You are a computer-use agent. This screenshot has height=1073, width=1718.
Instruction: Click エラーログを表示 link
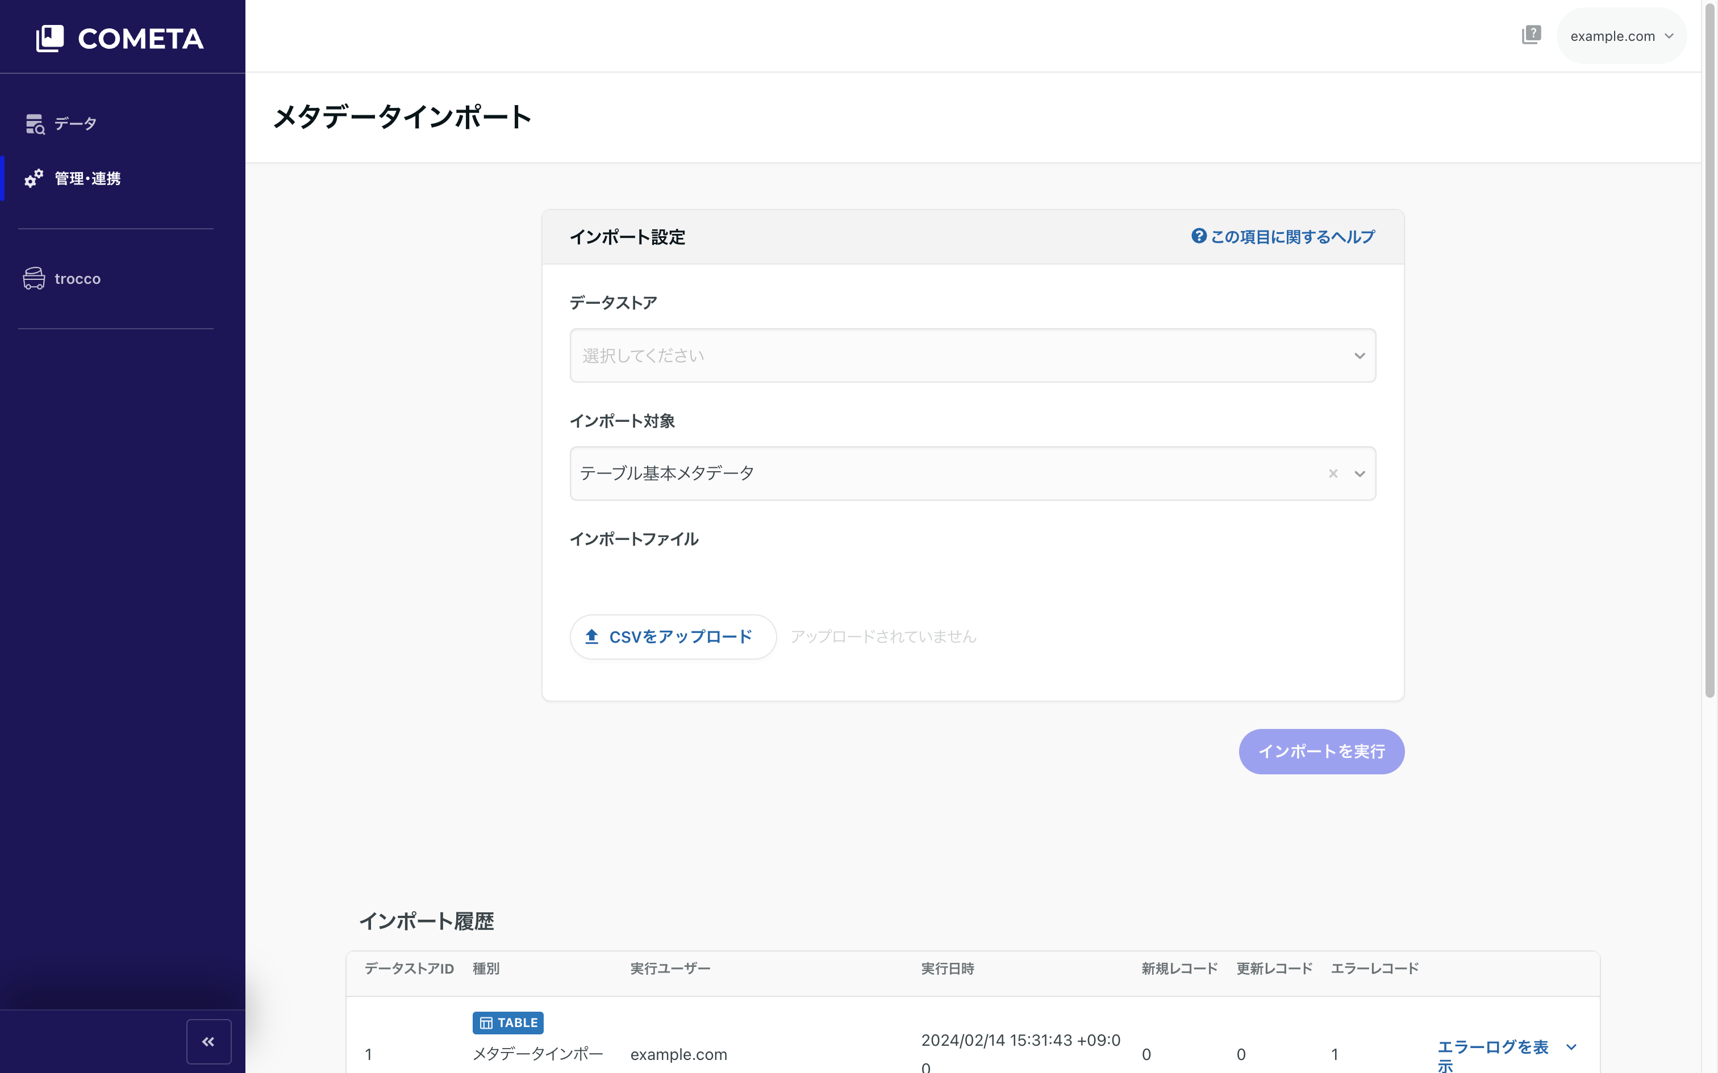pos(1492,1055)
